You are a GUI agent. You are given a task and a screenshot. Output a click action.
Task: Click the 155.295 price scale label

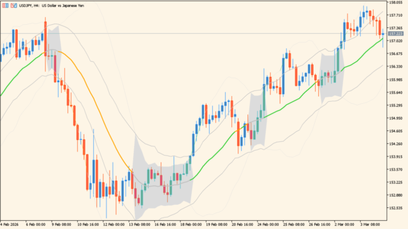click(396, 106)
